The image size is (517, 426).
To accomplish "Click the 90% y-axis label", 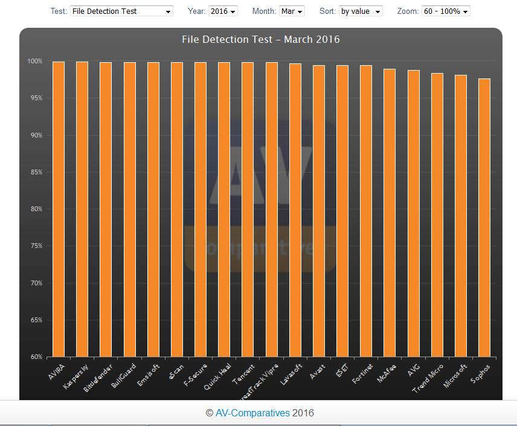I will tap(36, 135).
